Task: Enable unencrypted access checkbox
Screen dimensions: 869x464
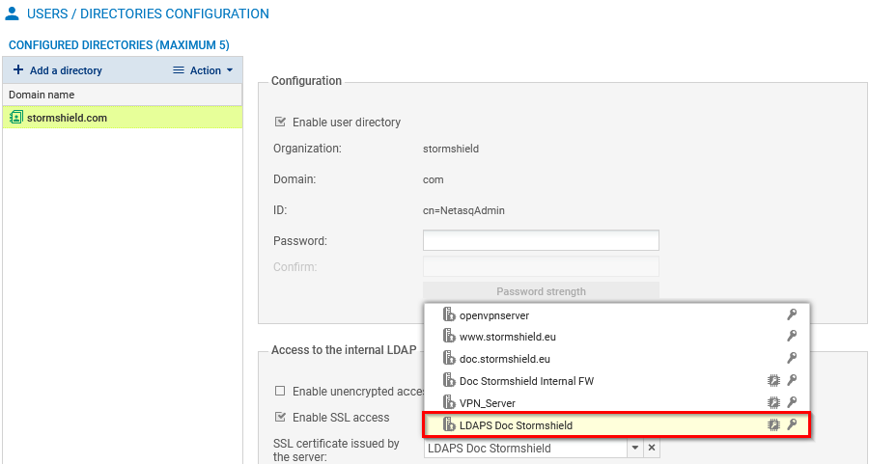Action: 280,391
